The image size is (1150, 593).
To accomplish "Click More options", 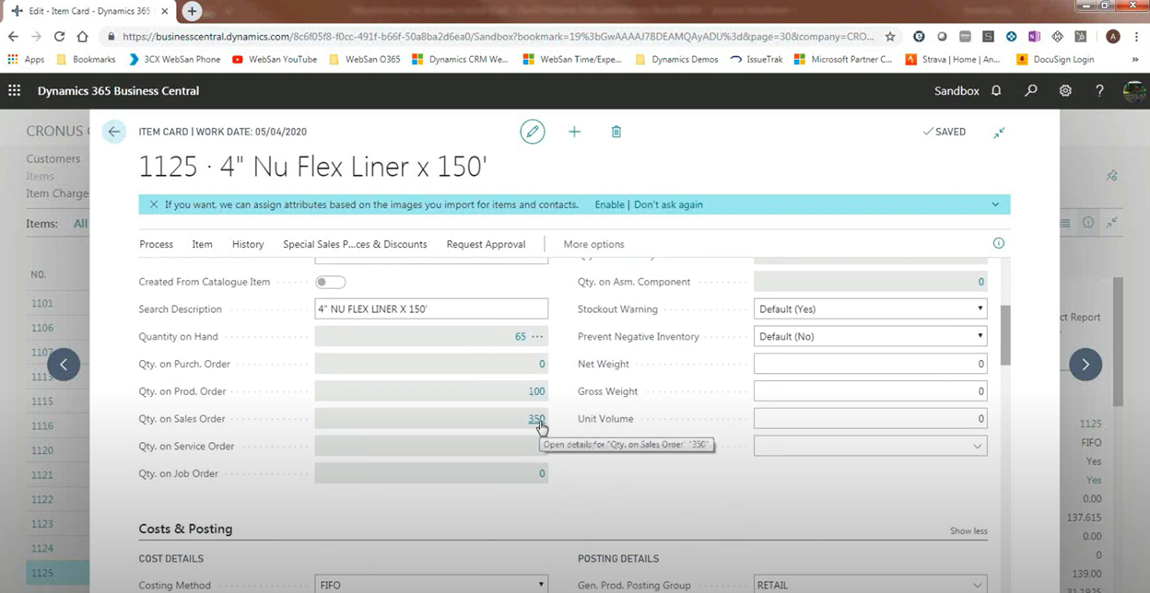I will 593,244.
